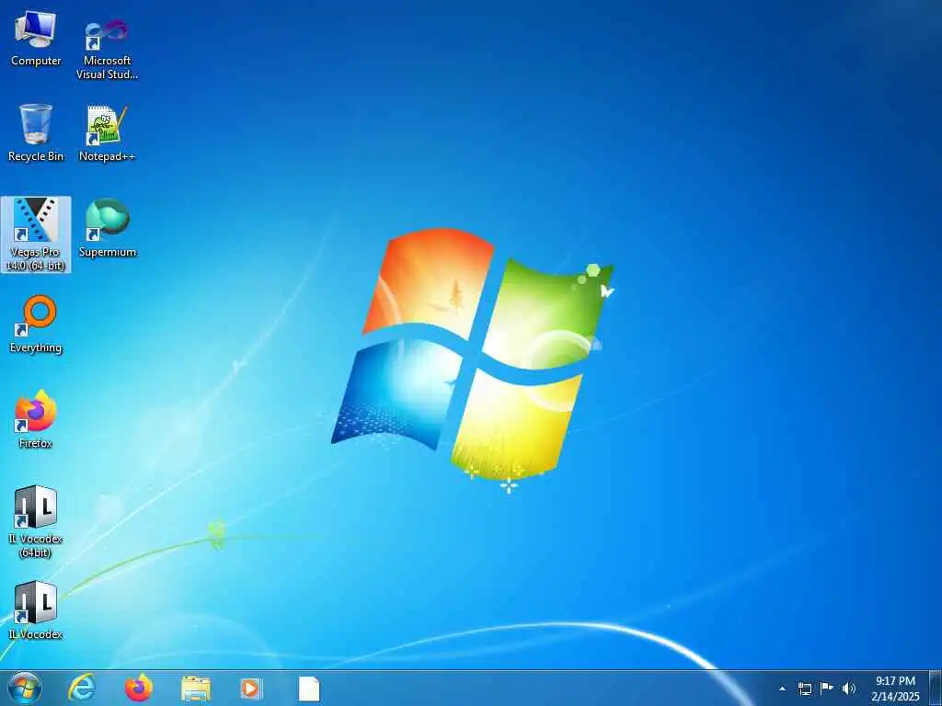Select the Supermium desktop shortcut
This screenshot has height=706, width=942.
(x=108, y=228)
